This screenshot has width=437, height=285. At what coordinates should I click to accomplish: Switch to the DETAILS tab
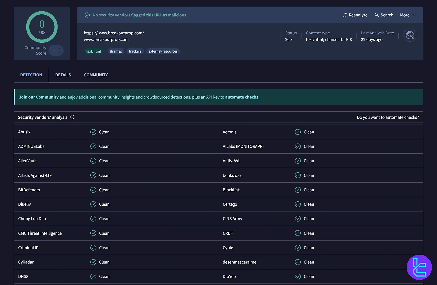[x=63, y=75]
